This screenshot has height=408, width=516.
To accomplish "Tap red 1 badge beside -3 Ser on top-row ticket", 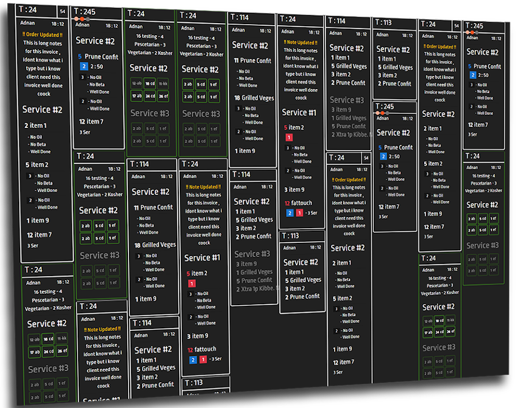I will point(299,213).
